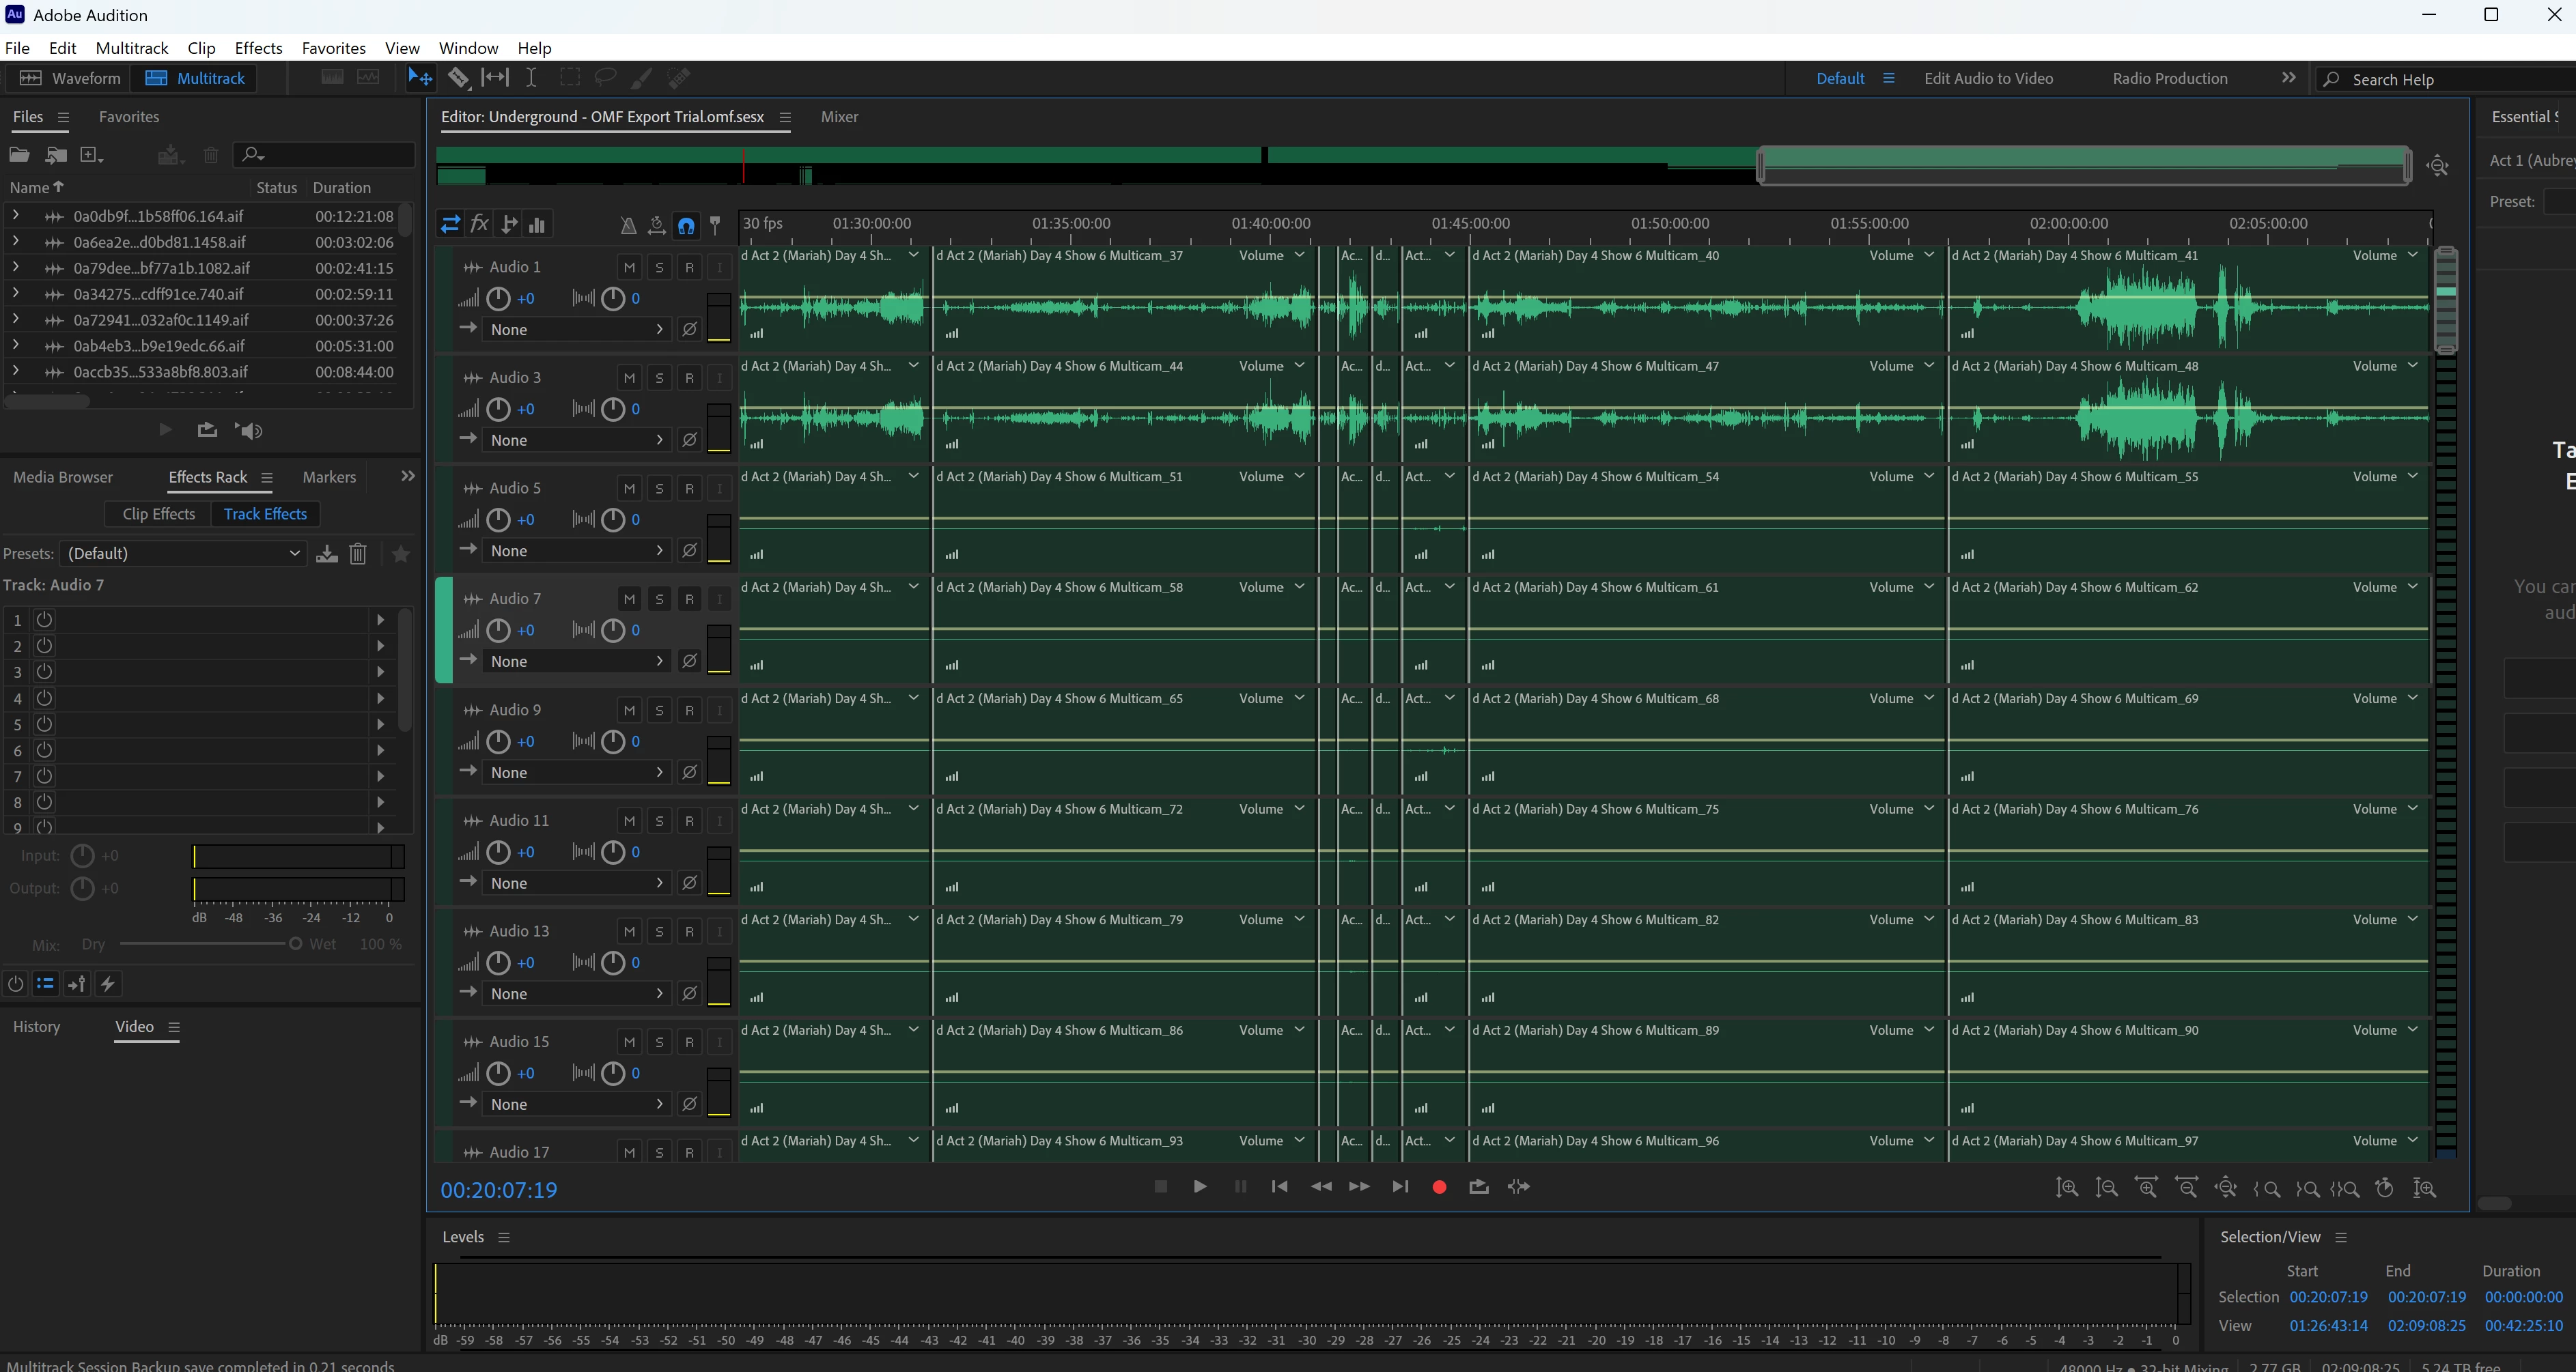Select the Time Selection tool

click(x=531, y=78)
